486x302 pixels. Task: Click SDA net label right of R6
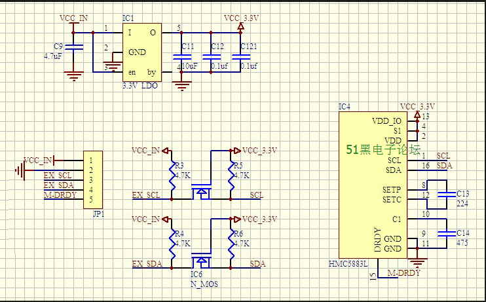click(258, 264)
